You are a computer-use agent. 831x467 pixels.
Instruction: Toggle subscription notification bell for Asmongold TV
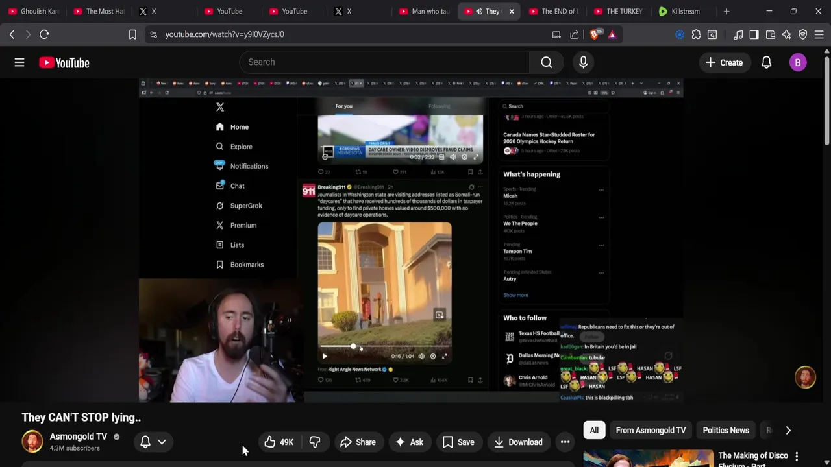click(x=145, y=442)
